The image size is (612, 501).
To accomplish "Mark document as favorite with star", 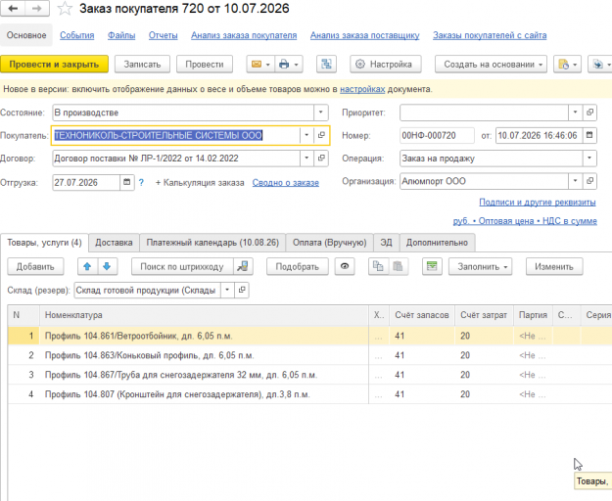I will [65, 9].
